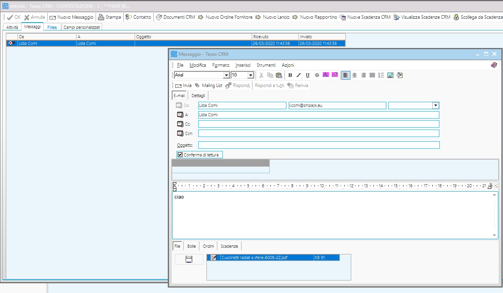Open the Azioni menu
This screenshot has height=293, width=503.
point(288,65)
